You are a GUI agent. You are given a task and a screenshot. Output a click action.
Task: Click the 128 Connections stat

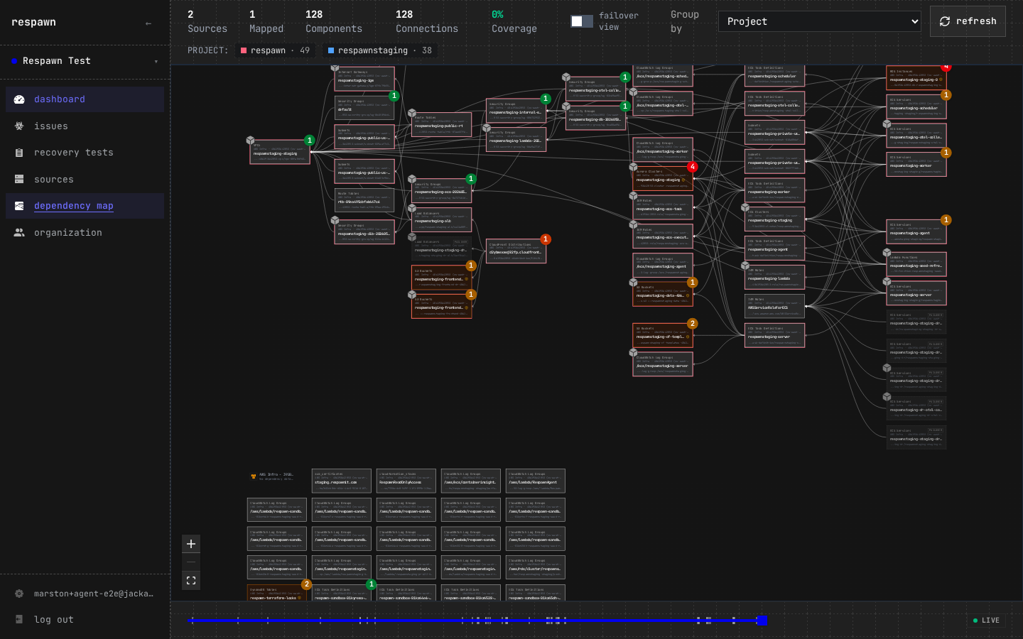pos(427,21)
